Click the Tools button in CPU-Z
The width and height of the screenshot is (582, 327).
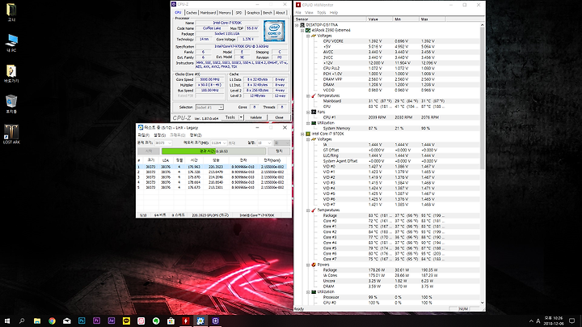pos(230,117)
